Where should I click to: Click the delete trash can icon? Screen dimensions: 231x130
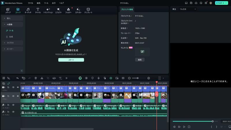click(36, 78)
